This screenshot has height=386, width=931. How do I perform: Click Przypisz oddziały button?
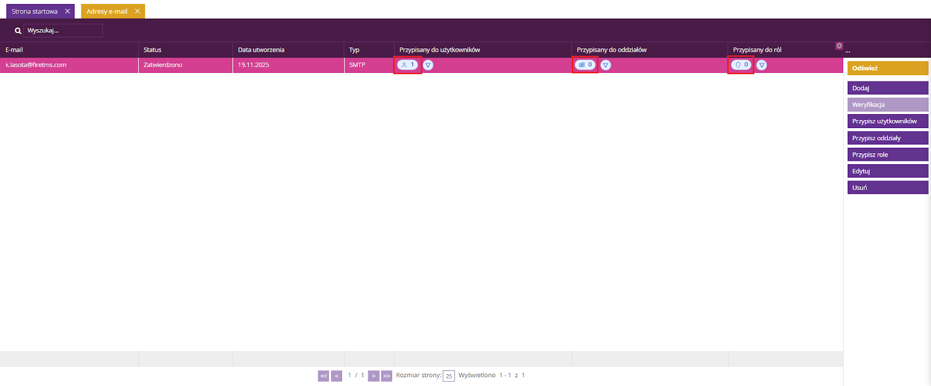click(888, 138)
